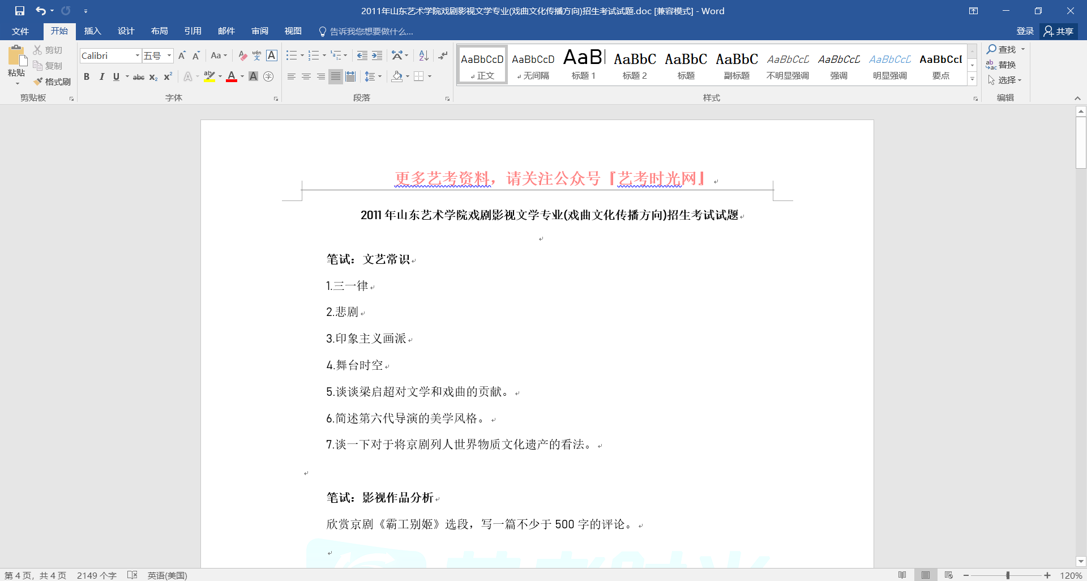The width and height of the screenshot is (1087, 581).
Task: Toggle Italic formatting
Action: pyautogui.click(x=101, y=76)
